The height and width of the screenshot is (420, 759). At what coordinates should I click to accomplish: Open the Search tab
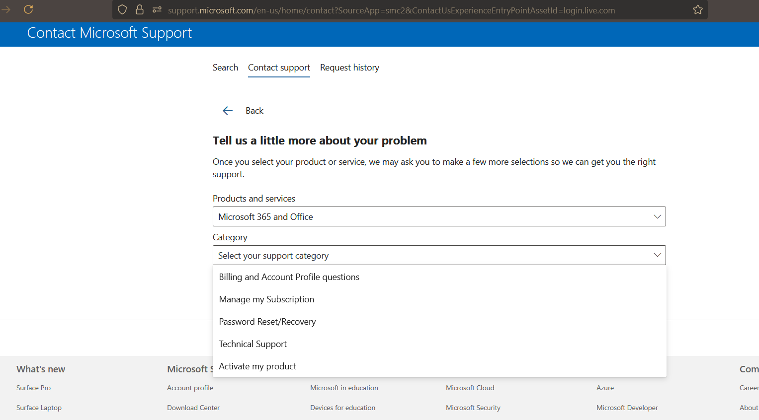(x=225, y=68)
